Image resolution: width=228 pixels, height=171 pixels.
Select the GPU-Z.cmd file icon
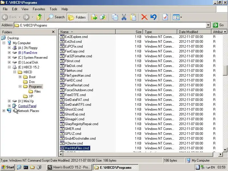click(62, 133)
